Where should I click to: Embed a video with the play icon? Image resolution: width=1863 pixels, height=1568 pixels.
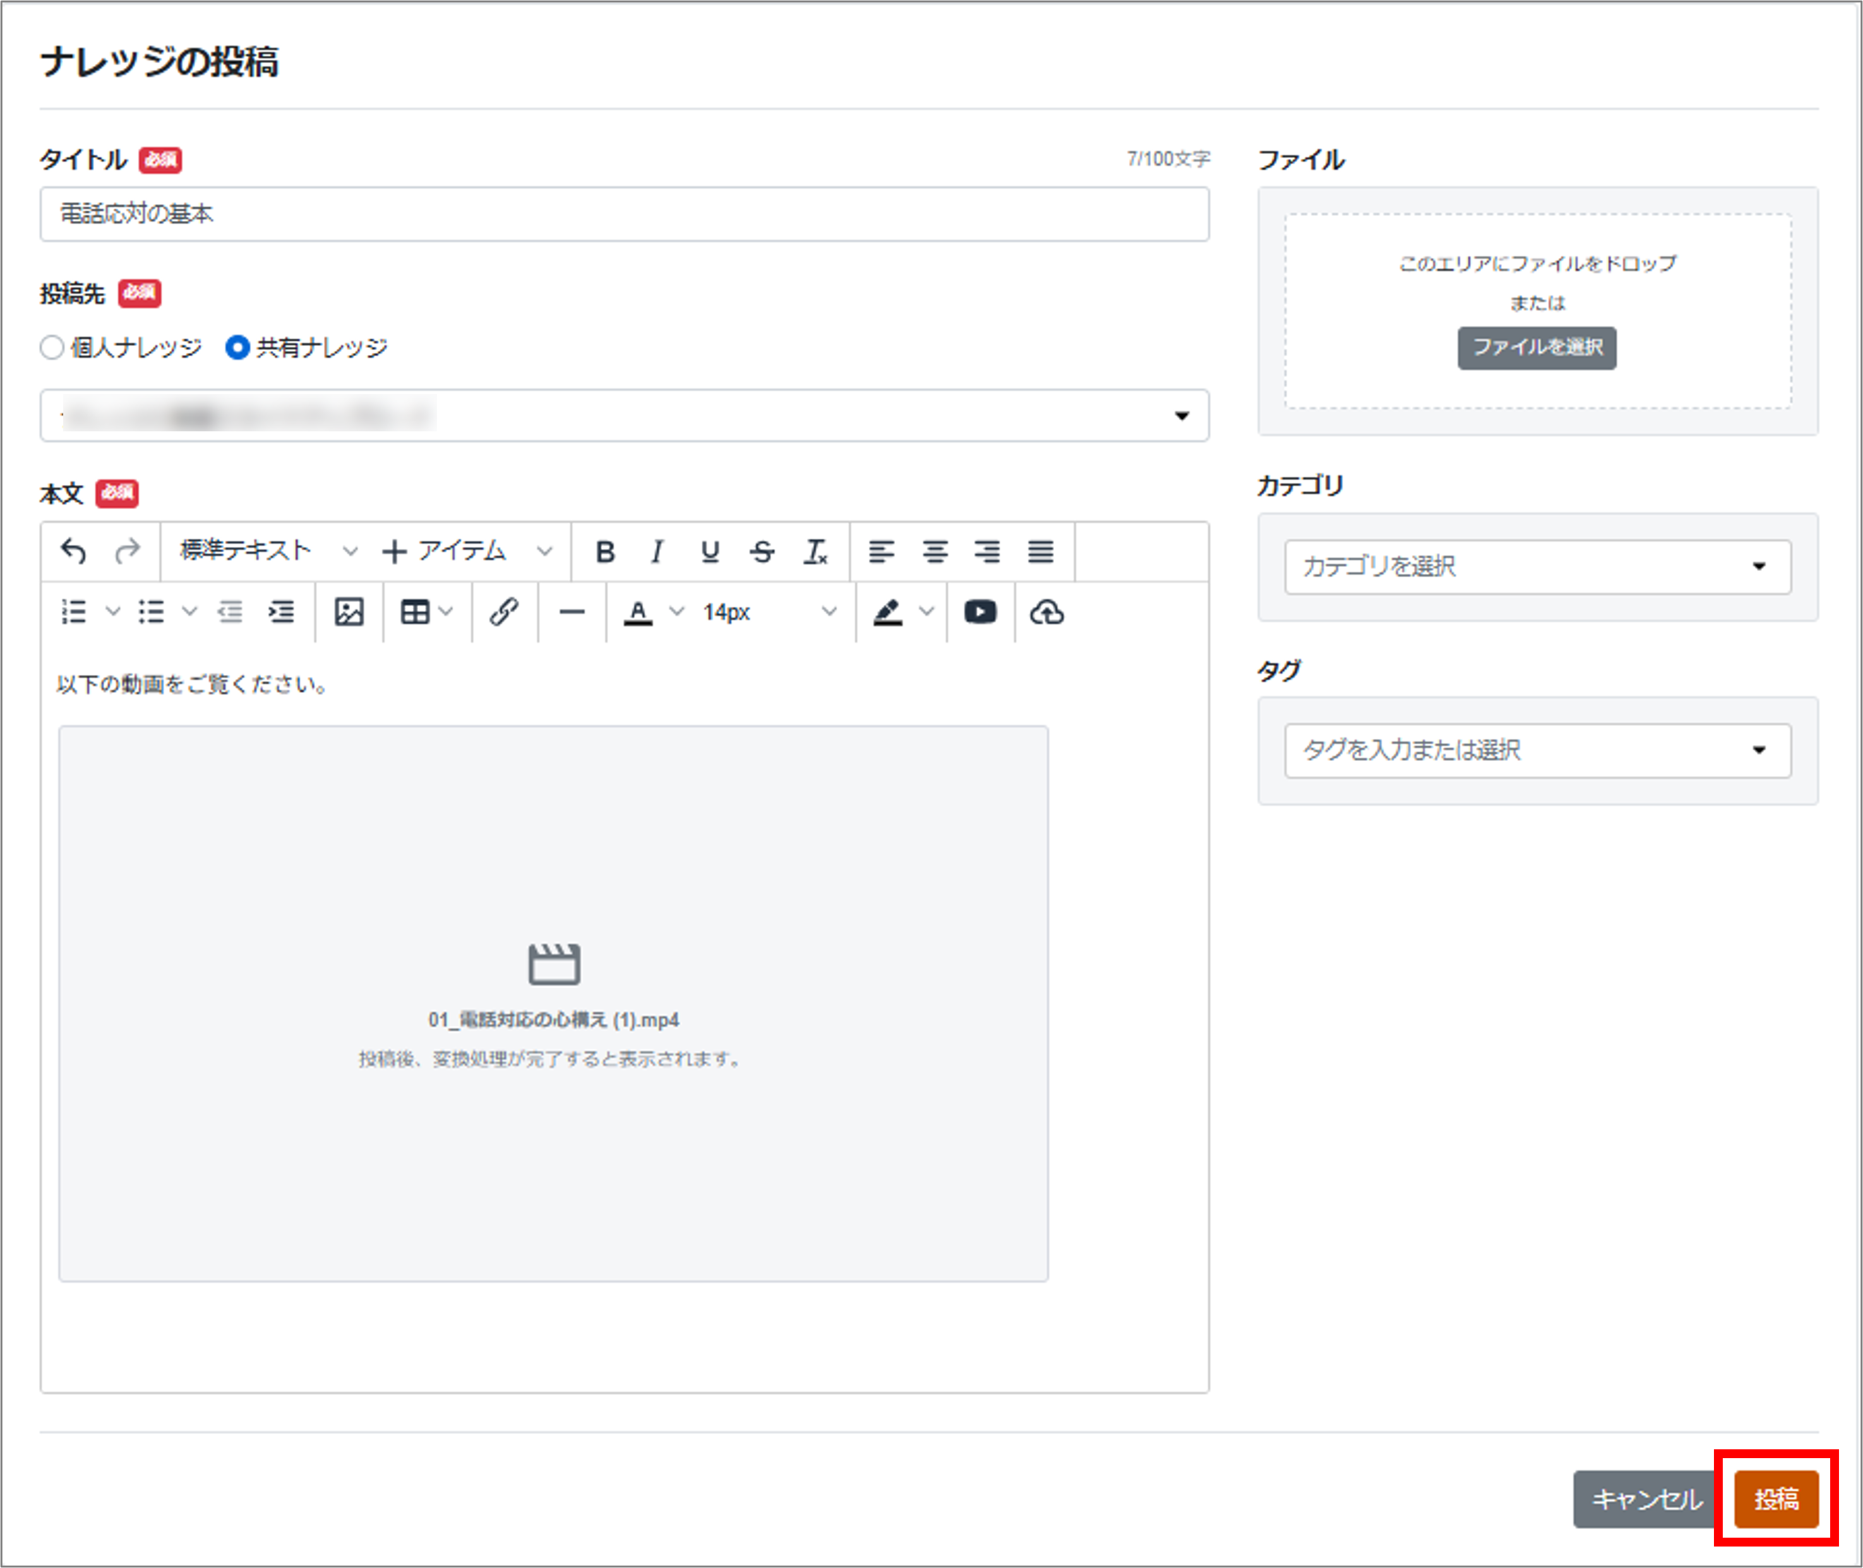coord(979,613)
